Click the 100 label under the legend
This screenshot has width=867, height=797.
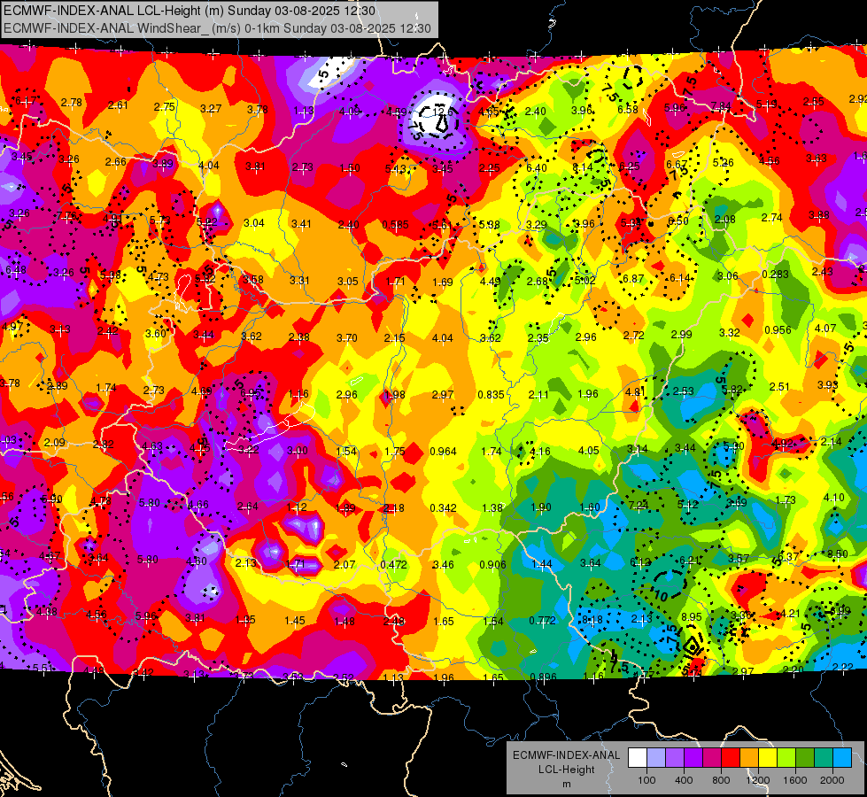(646, 780)
